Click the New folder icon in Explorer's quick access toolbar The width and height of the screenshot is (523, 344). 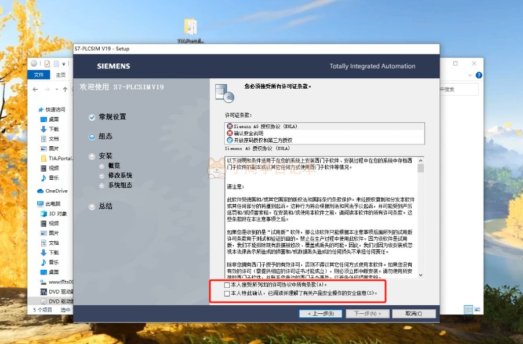click(x=56, y=63)
